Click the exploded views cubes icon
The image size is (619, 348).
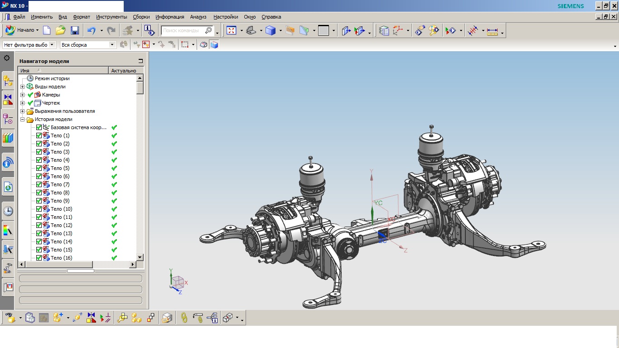click(x=227, y=318)
